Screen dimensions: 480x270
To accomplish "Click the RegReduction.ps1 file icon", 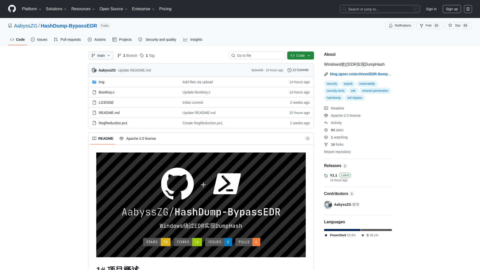I will coord(94,123).
